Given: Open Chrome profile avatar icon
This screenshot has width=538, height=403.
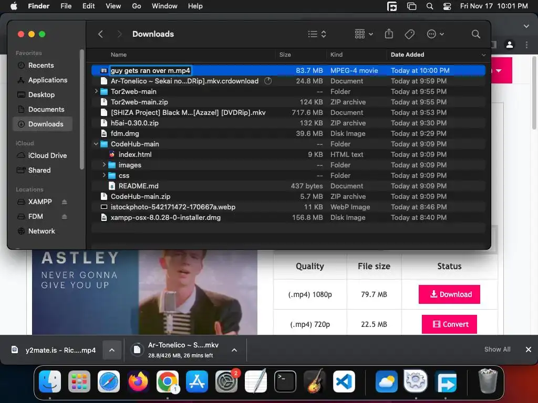Looking at the screenshot, I should coord(510,45).
